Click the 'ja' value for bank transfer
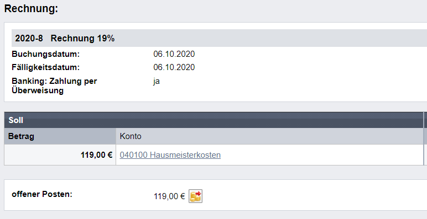Viewport: 427px width, 219px height. coord(157,82)
